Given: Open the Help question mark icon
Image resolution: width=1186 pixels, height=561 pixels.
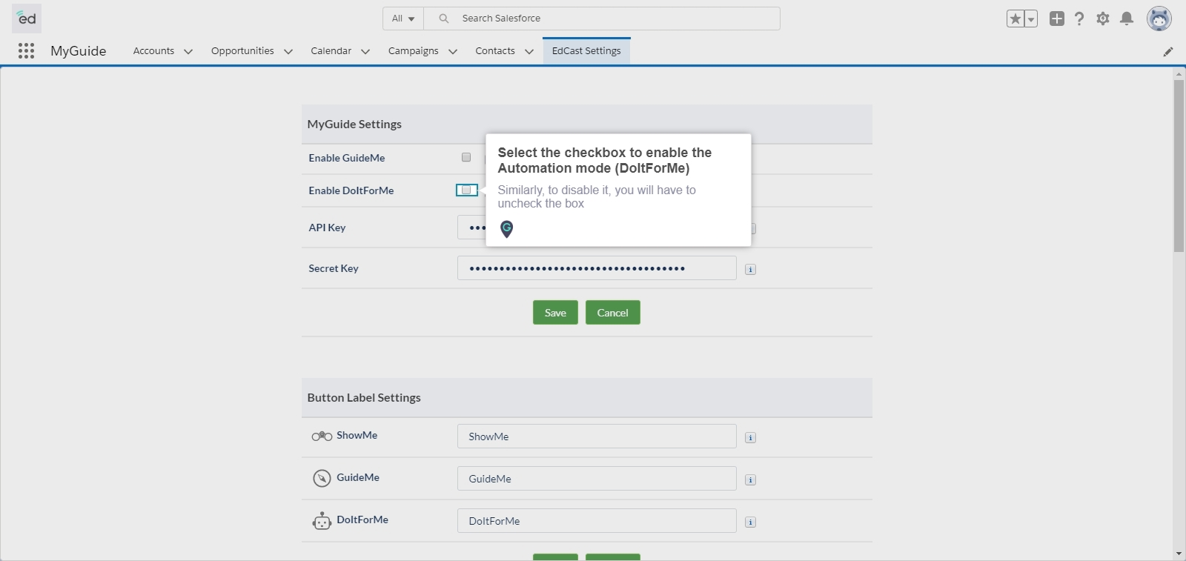Looking at the screenshot, I should click(1079, 19).
